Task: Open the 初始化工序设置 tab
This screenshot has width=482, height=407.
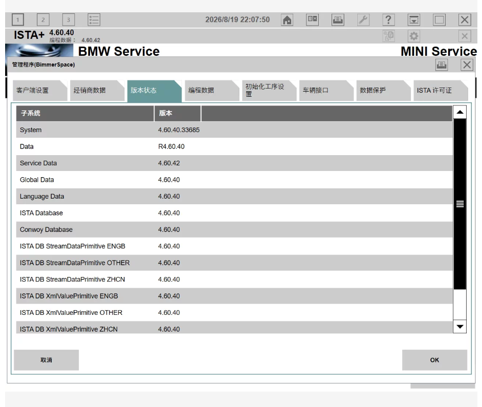Action: (269, 91)
